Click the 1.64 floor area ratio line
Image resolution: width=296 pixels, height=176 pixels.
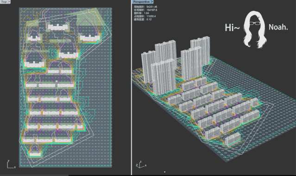click(x=141, y=13)
